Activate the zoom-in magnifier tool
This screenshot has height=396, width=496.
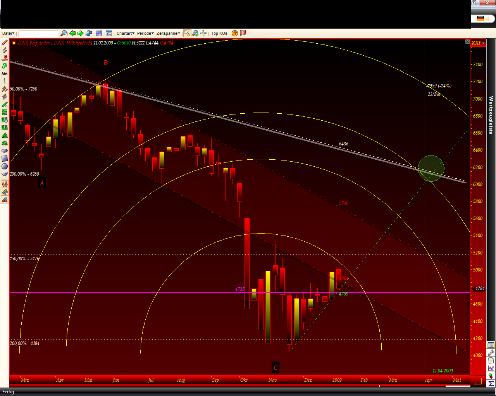[x=195, y=33]
